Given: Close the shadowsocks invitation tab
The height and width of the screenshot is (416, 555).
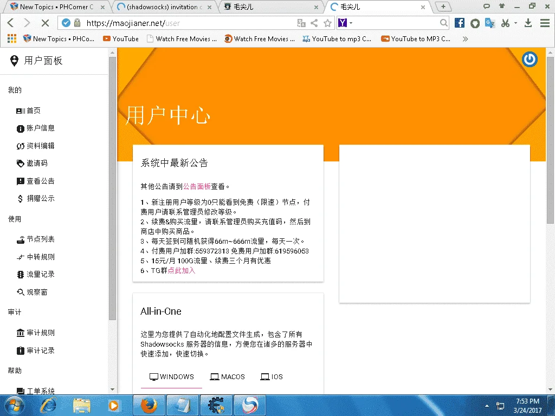Looking at the screenshot, I should 210,7.
